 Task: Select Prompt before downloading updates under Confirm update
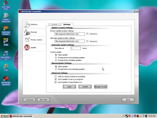tap(56, 57)
